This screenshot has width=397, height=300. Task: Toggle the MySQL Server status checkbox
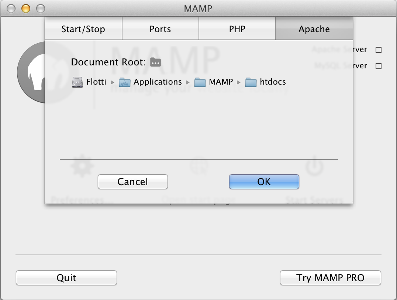click(379, 66)
